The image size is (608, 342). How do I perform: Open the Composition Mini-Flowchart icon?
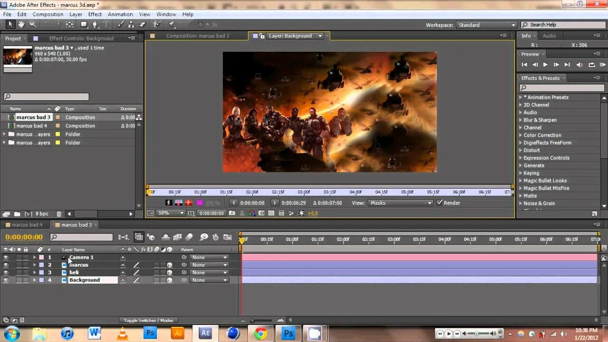point(123,237)
